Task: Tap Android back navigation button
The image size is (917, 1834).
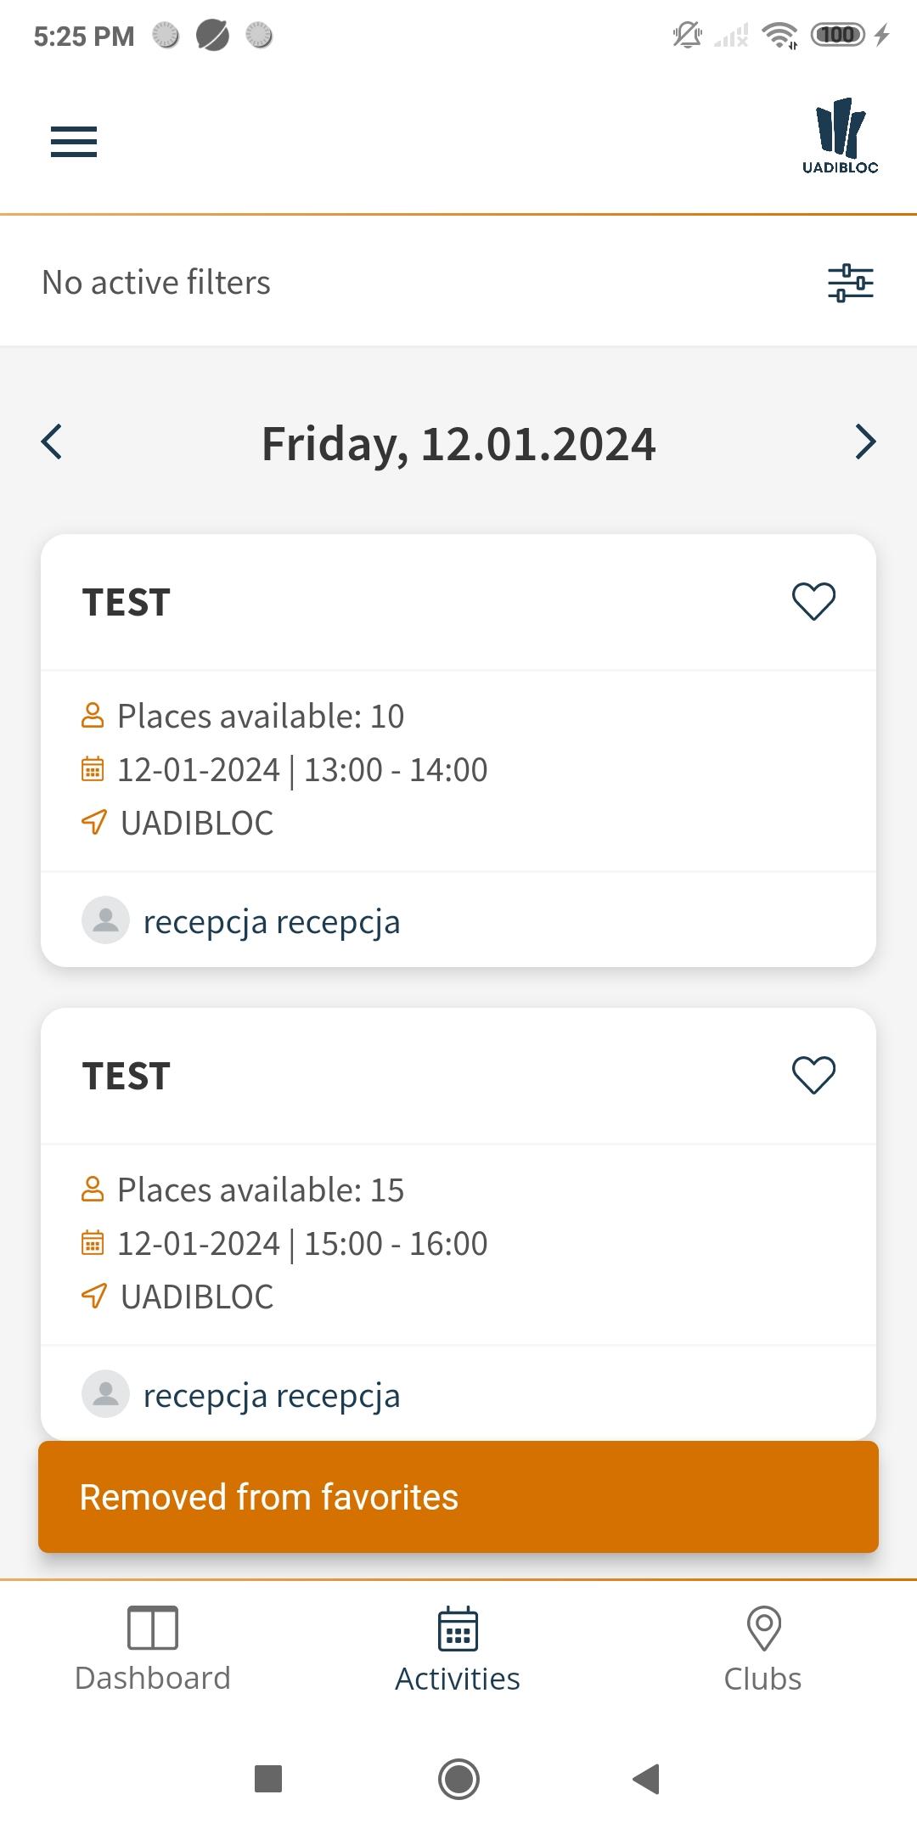Action: point(647,1779)
